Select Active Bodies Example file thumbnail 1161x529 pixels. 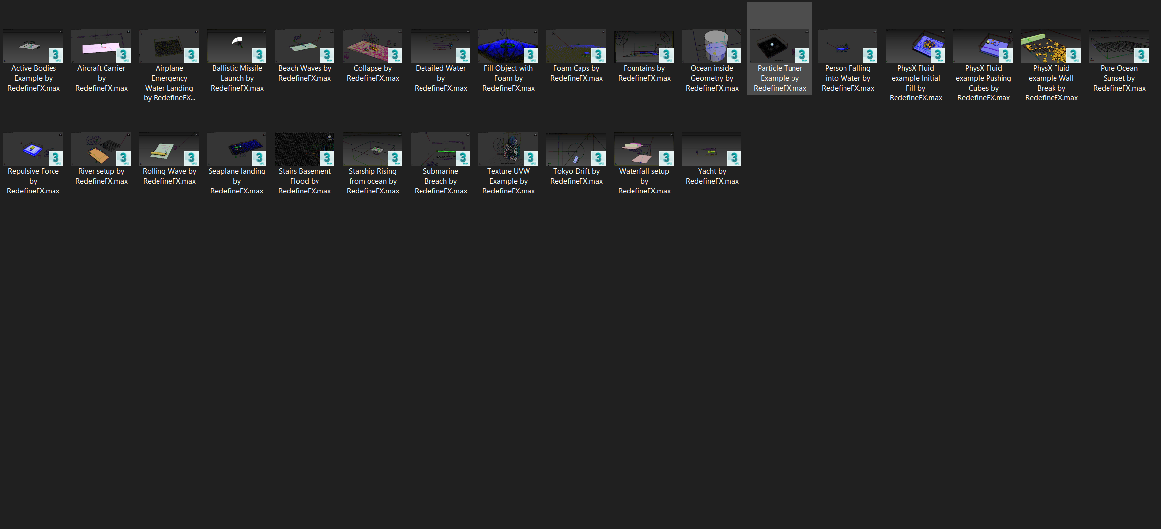33,46
